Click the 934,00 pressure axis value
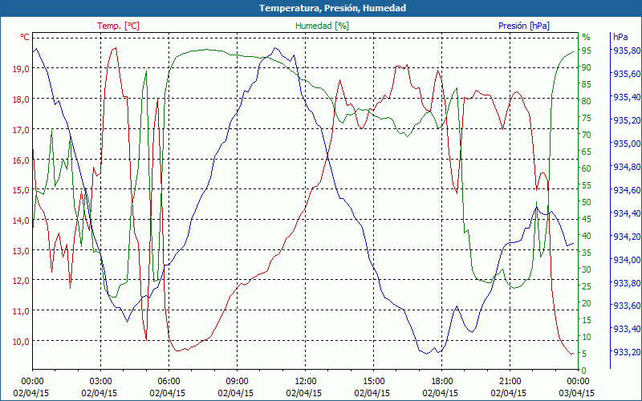Screen dimensions: 642x401 (x=626, y=259)
